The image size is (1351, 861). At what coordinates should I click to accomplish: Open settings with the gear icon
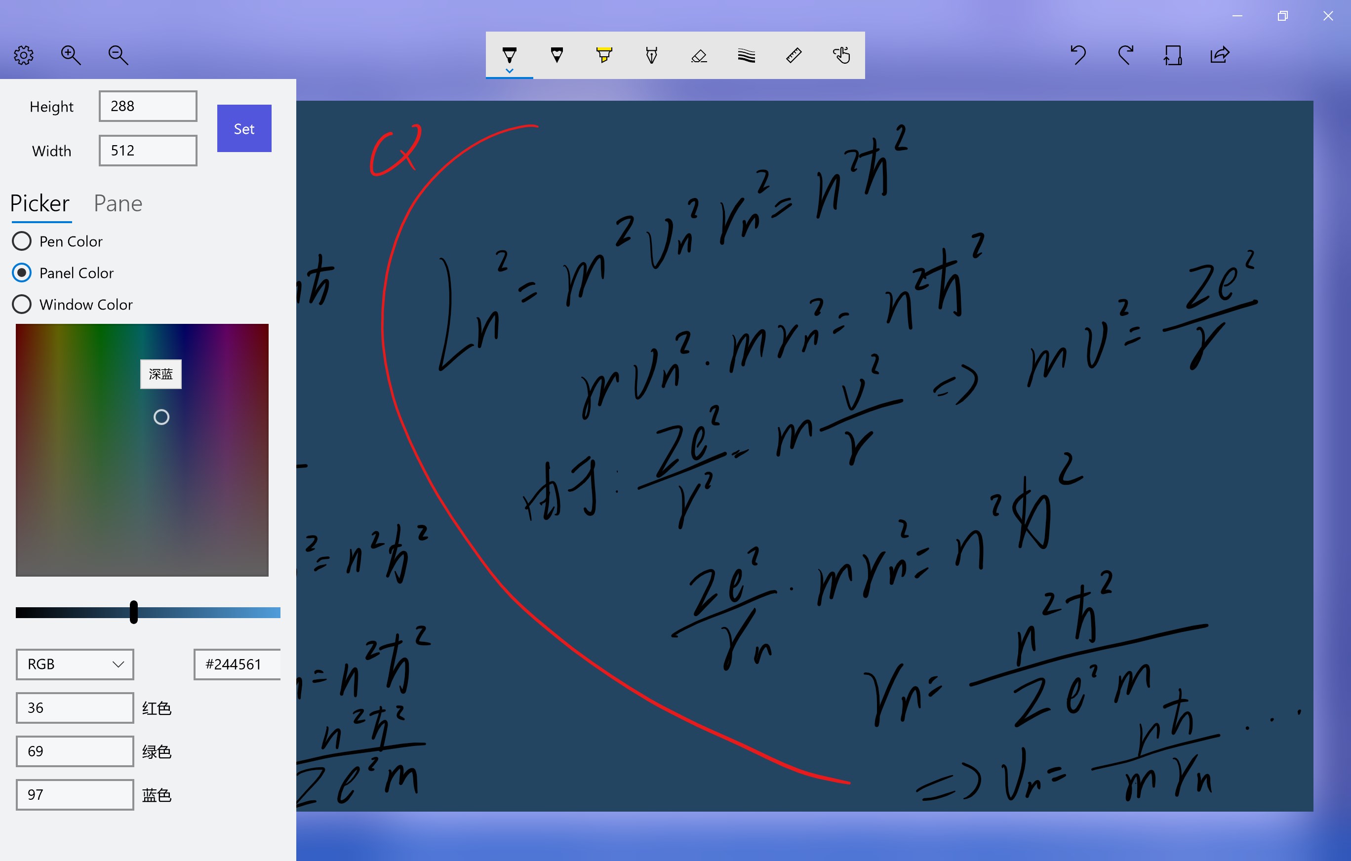[24, 55]
